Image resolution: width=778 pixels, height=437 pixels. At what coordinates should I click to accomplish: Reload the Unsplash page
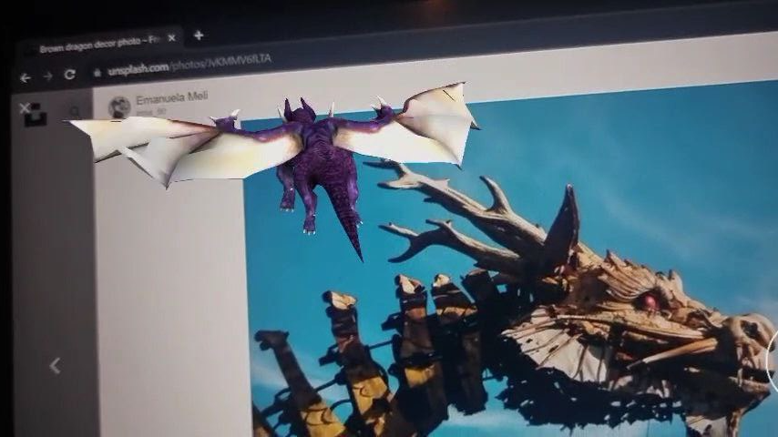coord(70,75)
